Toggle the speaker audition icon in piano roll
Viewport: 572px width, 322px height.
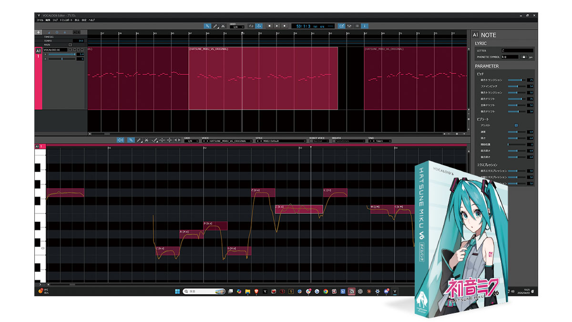point(120,140)
